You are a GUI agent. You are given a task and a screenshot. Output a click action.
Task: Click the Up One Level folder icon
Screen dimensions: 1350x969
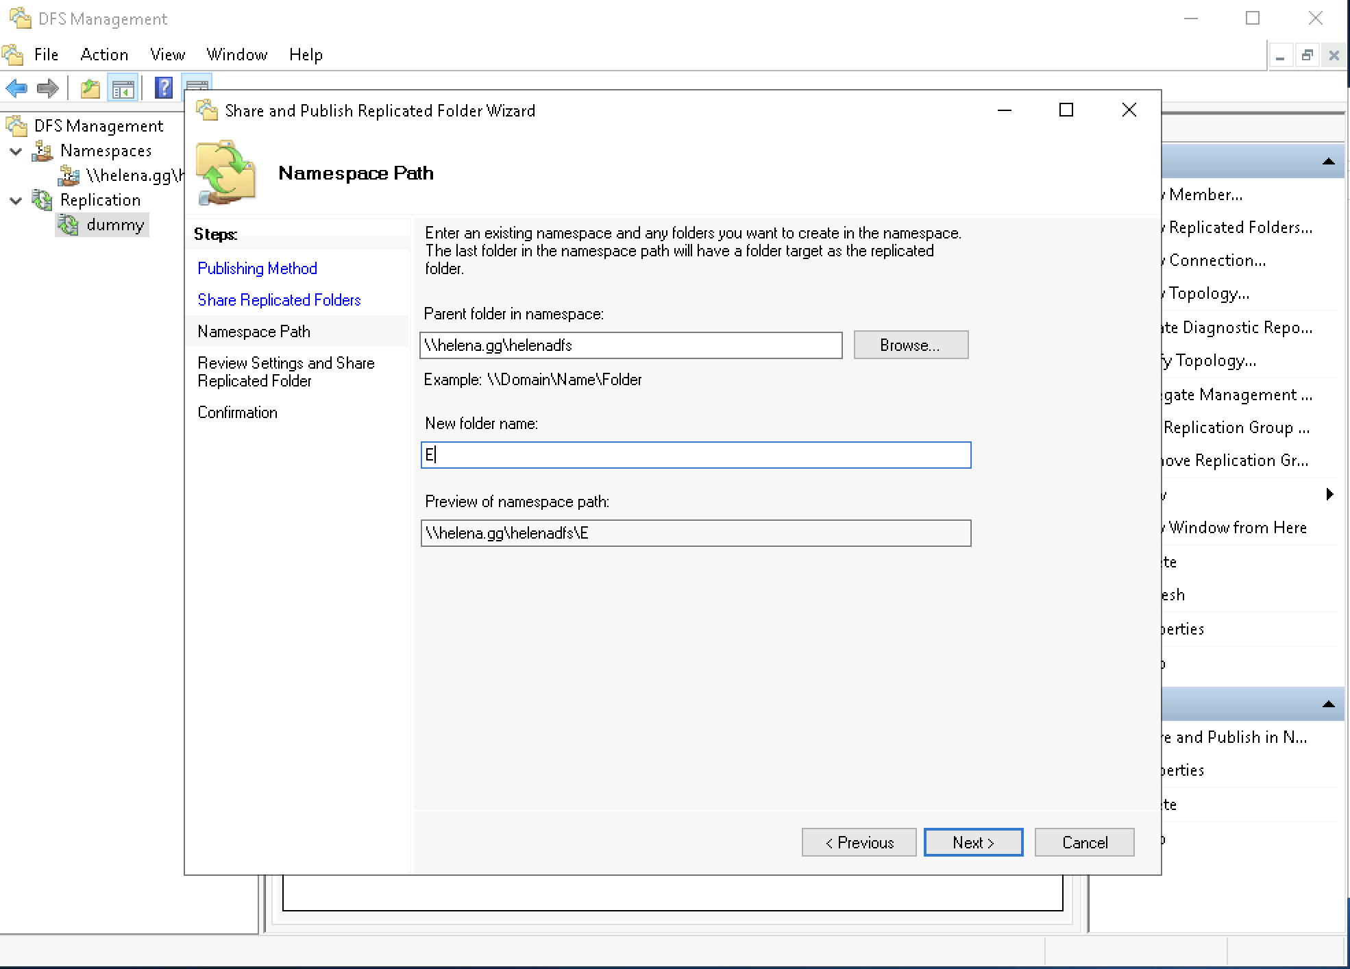90,88
